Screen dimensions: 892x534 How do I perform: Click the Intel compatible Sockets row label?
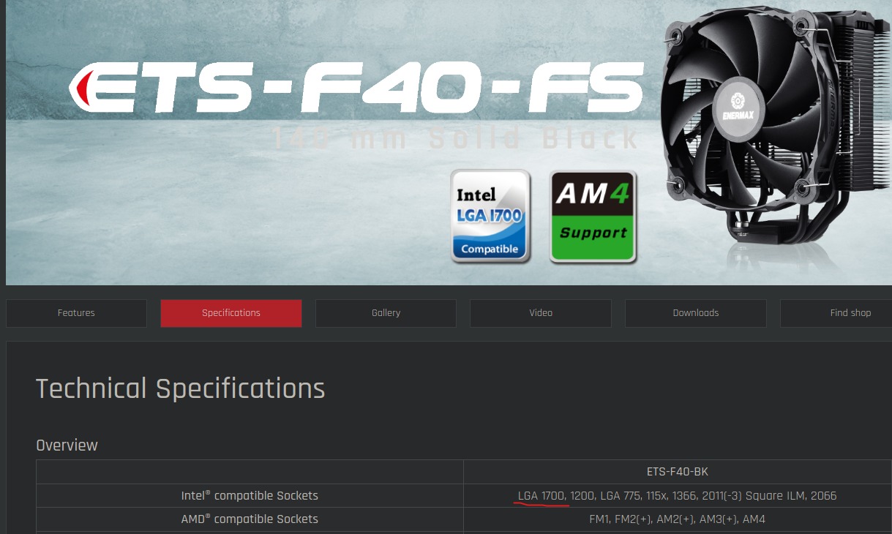250,496
